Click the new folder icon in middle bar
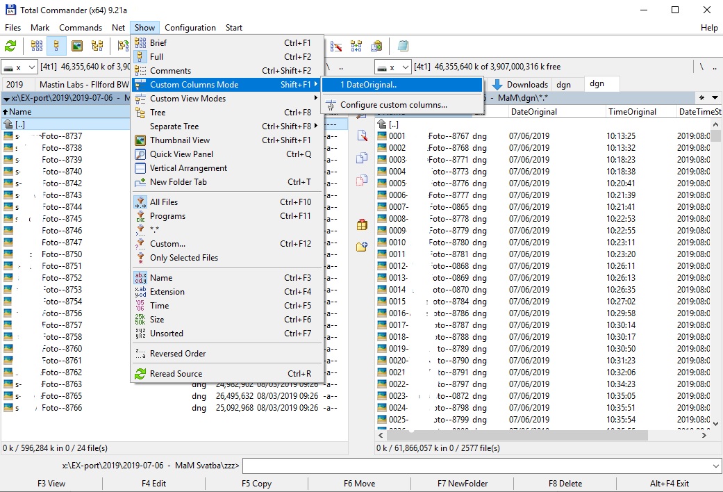This screenshot has height=492, width=723. [x=362, y=247]
